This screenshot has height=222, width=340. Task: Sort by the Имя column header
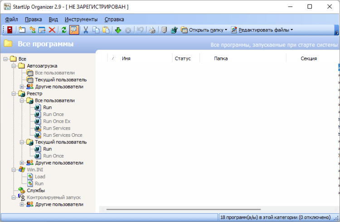click(x=126, y=58)
